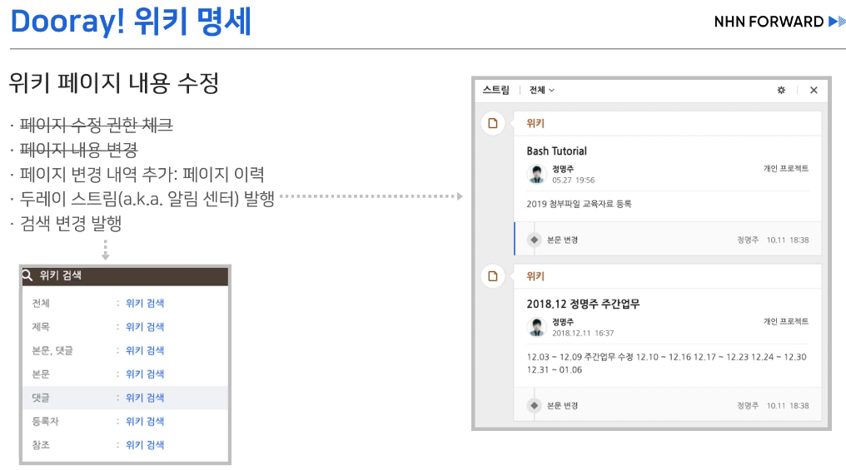The image size is (846, 470).
Task: Select the 스트림 tab label
Action: (495, 90)
